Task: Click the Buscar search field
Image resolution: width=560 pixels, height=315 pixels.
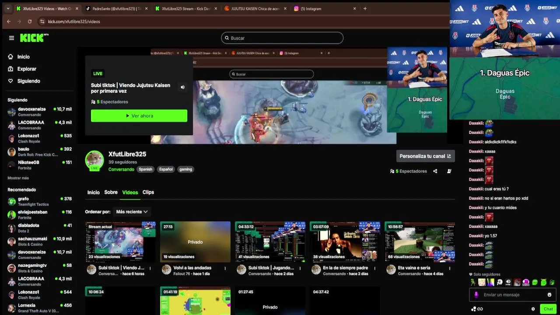Action: (x=282, y=38)
